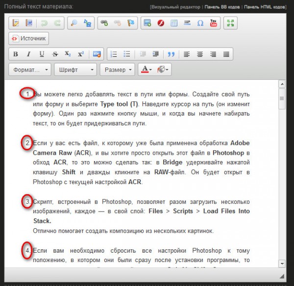Click the Источник source button
Screen dimensions: 294x286
(x=29, y=38)
